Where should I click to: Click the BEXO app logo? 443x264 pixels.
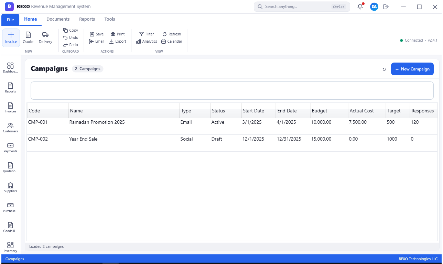pyautogui.click(x=9, y=7)
